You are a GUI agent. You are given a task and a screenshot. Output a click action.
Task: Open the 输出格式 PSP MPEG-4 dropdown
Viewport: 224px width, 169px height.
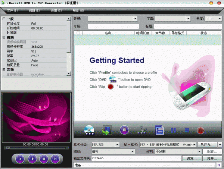coord(194,145)
